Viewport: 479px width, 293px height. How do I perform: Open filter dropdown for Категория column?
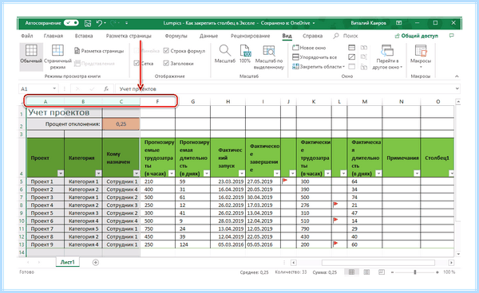(x=98, y=174)
